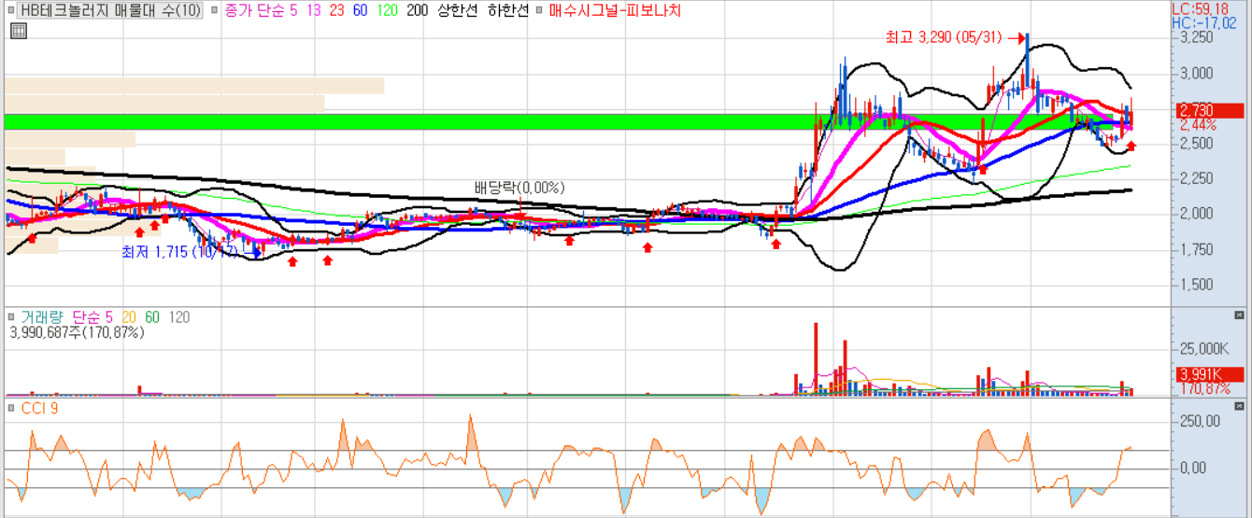Click the 1,500 price axis label
The image size is (1252, 518).
tap(1195, 285)
